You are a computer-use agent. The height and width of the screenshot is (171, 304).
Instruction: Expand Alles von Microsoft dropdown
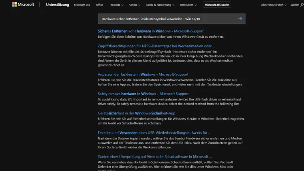[274, 4]
